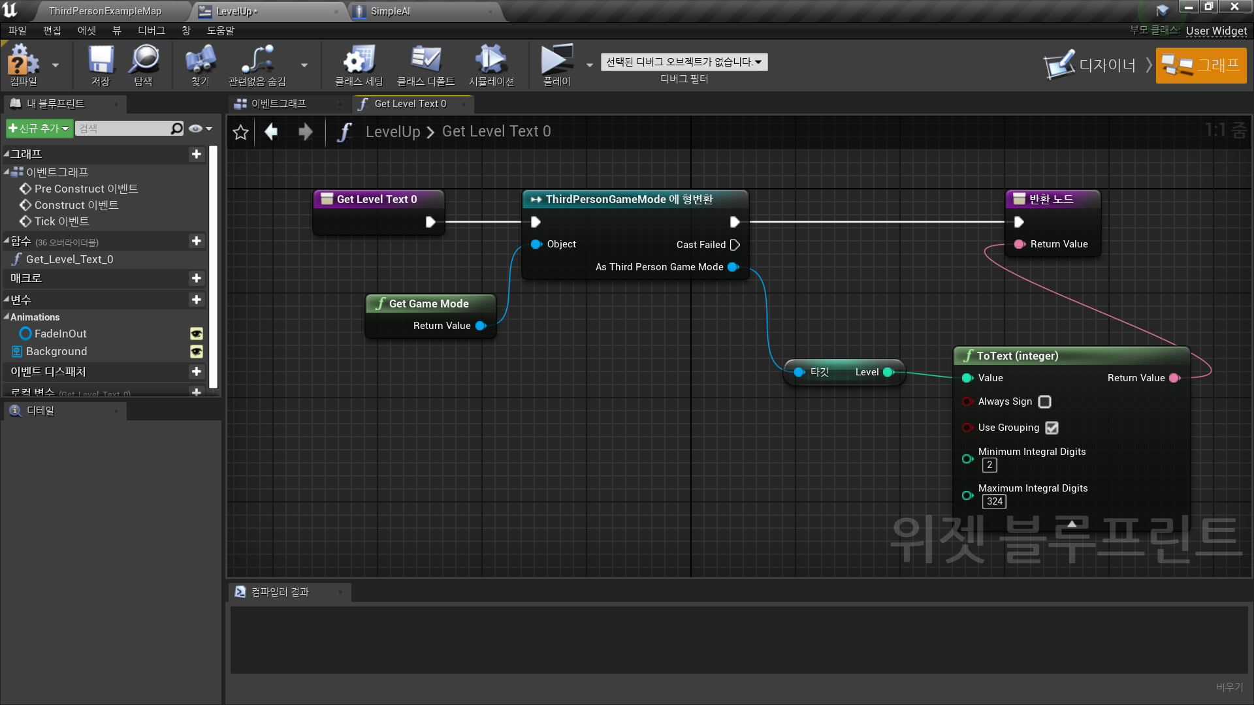Uncheck the Use Grouping checkbox
1254x705 pixels.
pyautogui.click(x=1052, y=428)
